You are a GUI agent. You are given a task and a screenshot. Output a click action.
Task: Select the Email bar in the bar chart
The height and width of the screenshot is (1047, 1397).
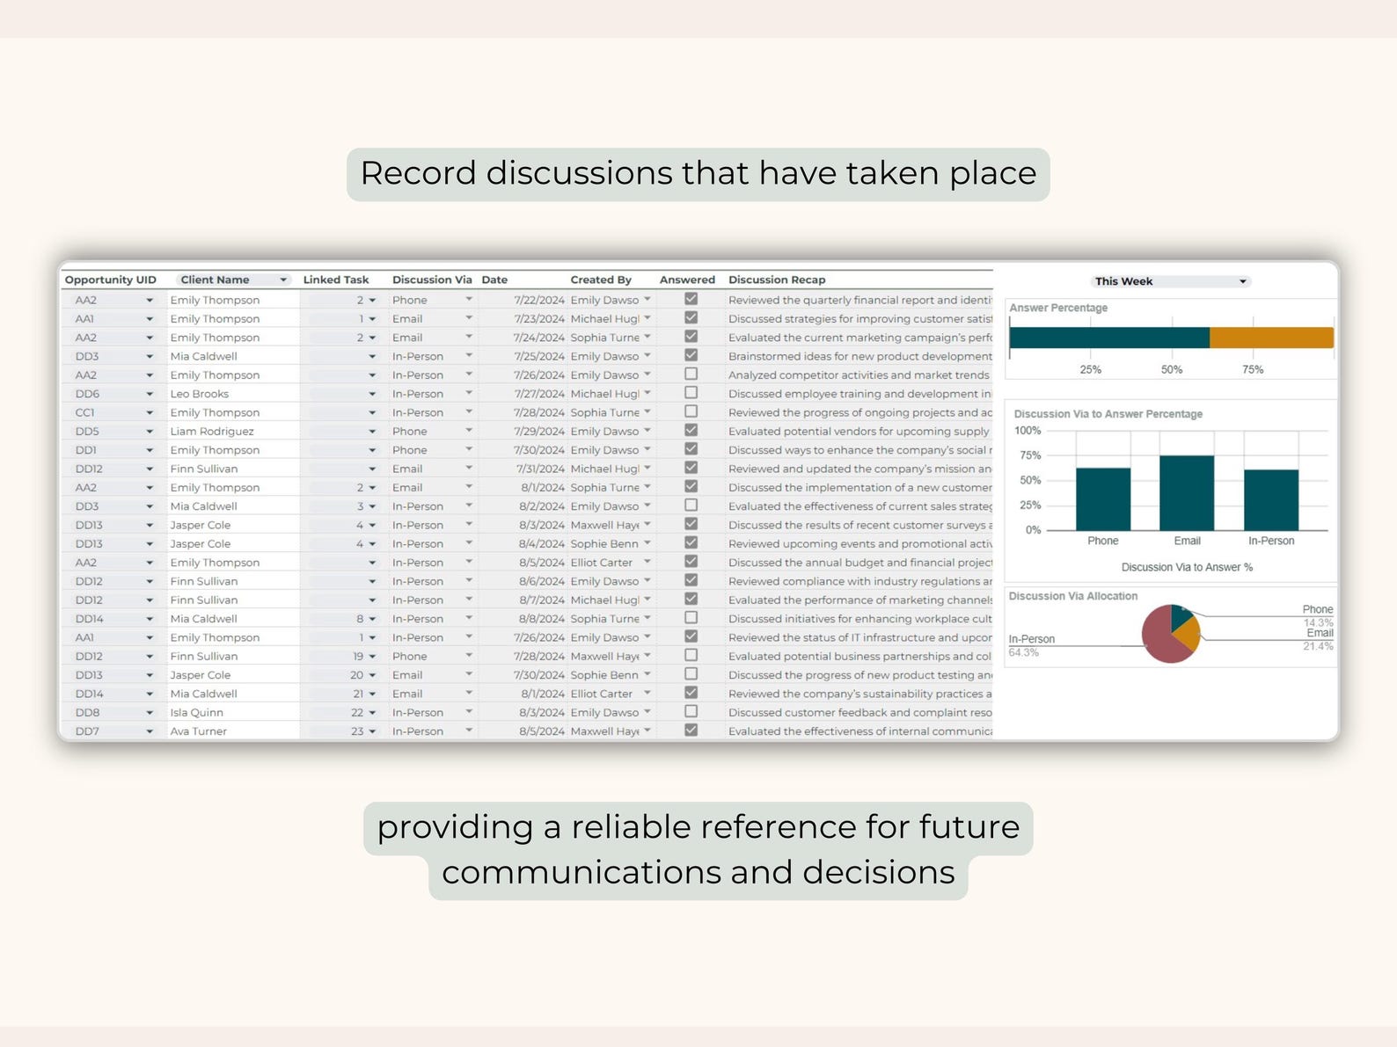[1187, 493]
